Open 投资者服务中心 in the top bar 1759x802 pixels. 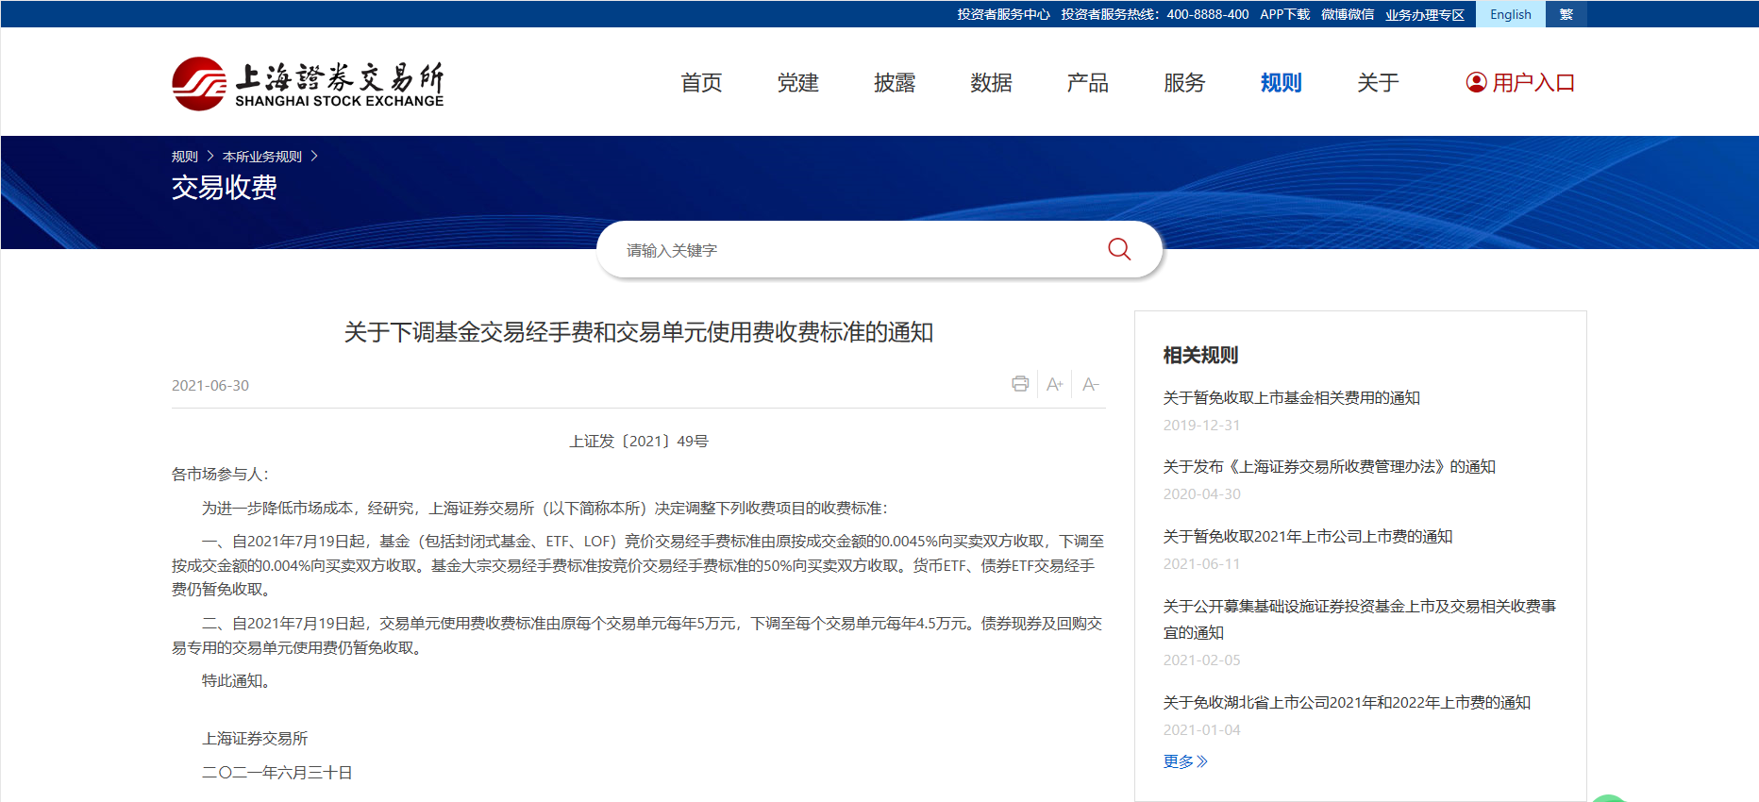tap(1003, 14)
